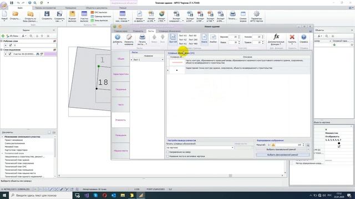
Task: Select the Общие side tab
Action: pos(120,59)
